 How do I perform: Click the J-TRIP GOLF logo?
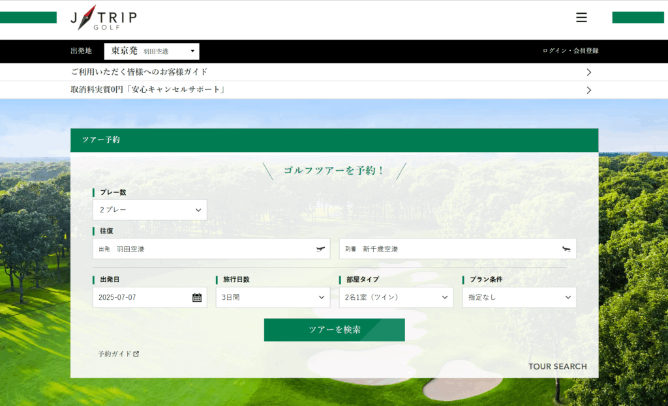104,18
